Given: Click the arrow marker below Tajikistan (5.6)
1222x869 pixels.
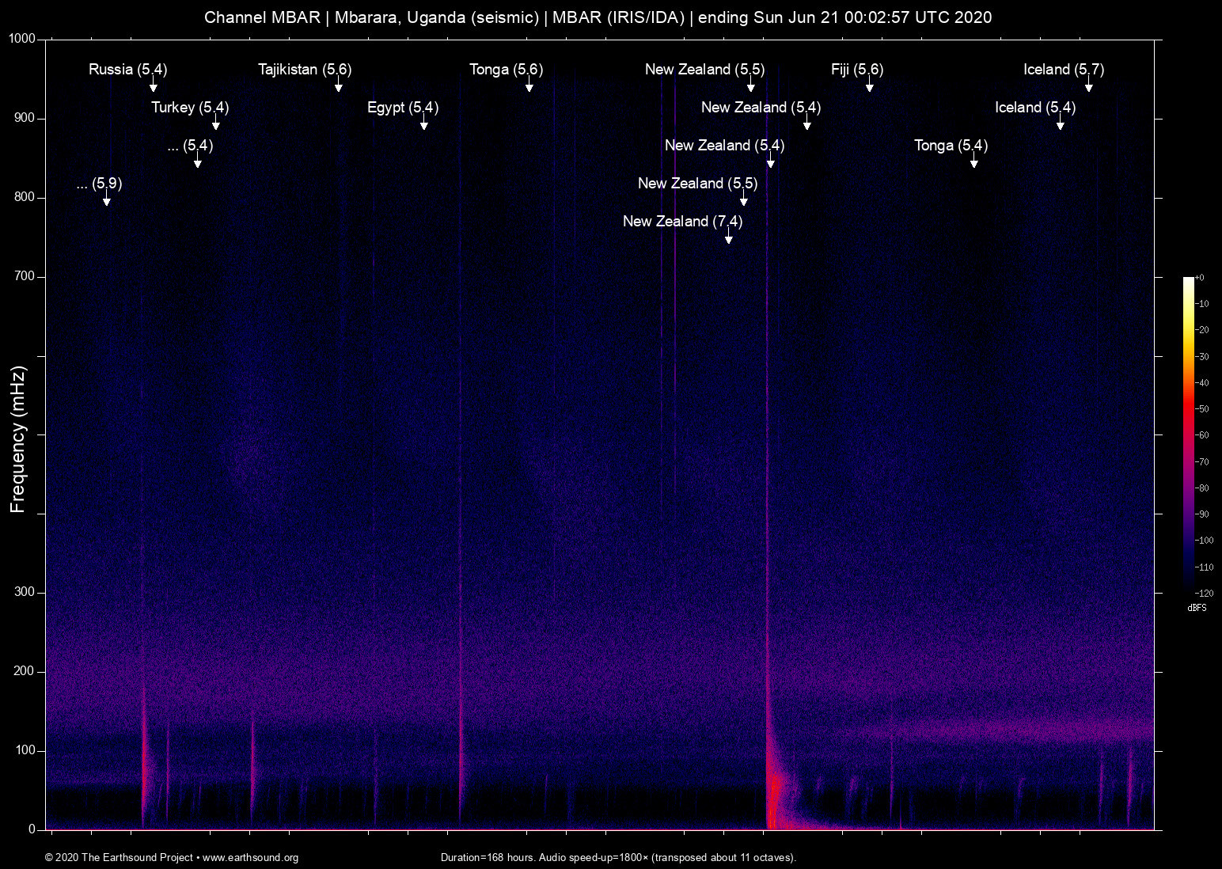Looking at the screenshot, I should [339, 85].
